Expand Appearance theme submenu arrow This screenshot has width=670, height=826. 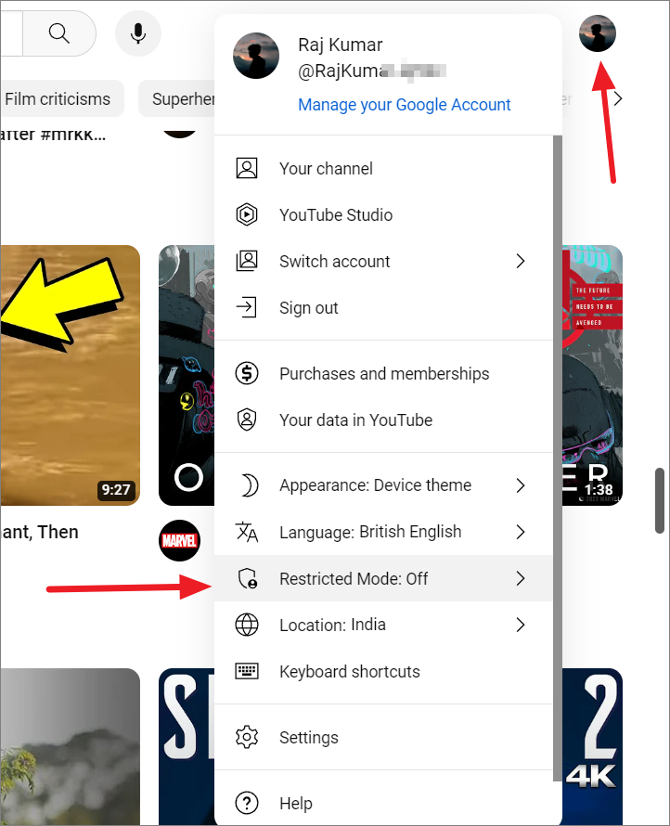521,485
